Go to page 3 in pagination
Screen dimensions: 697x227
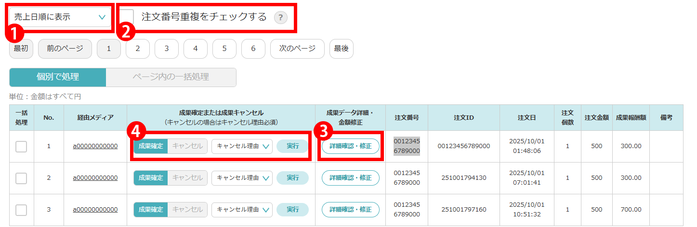[x=166, y=49]
